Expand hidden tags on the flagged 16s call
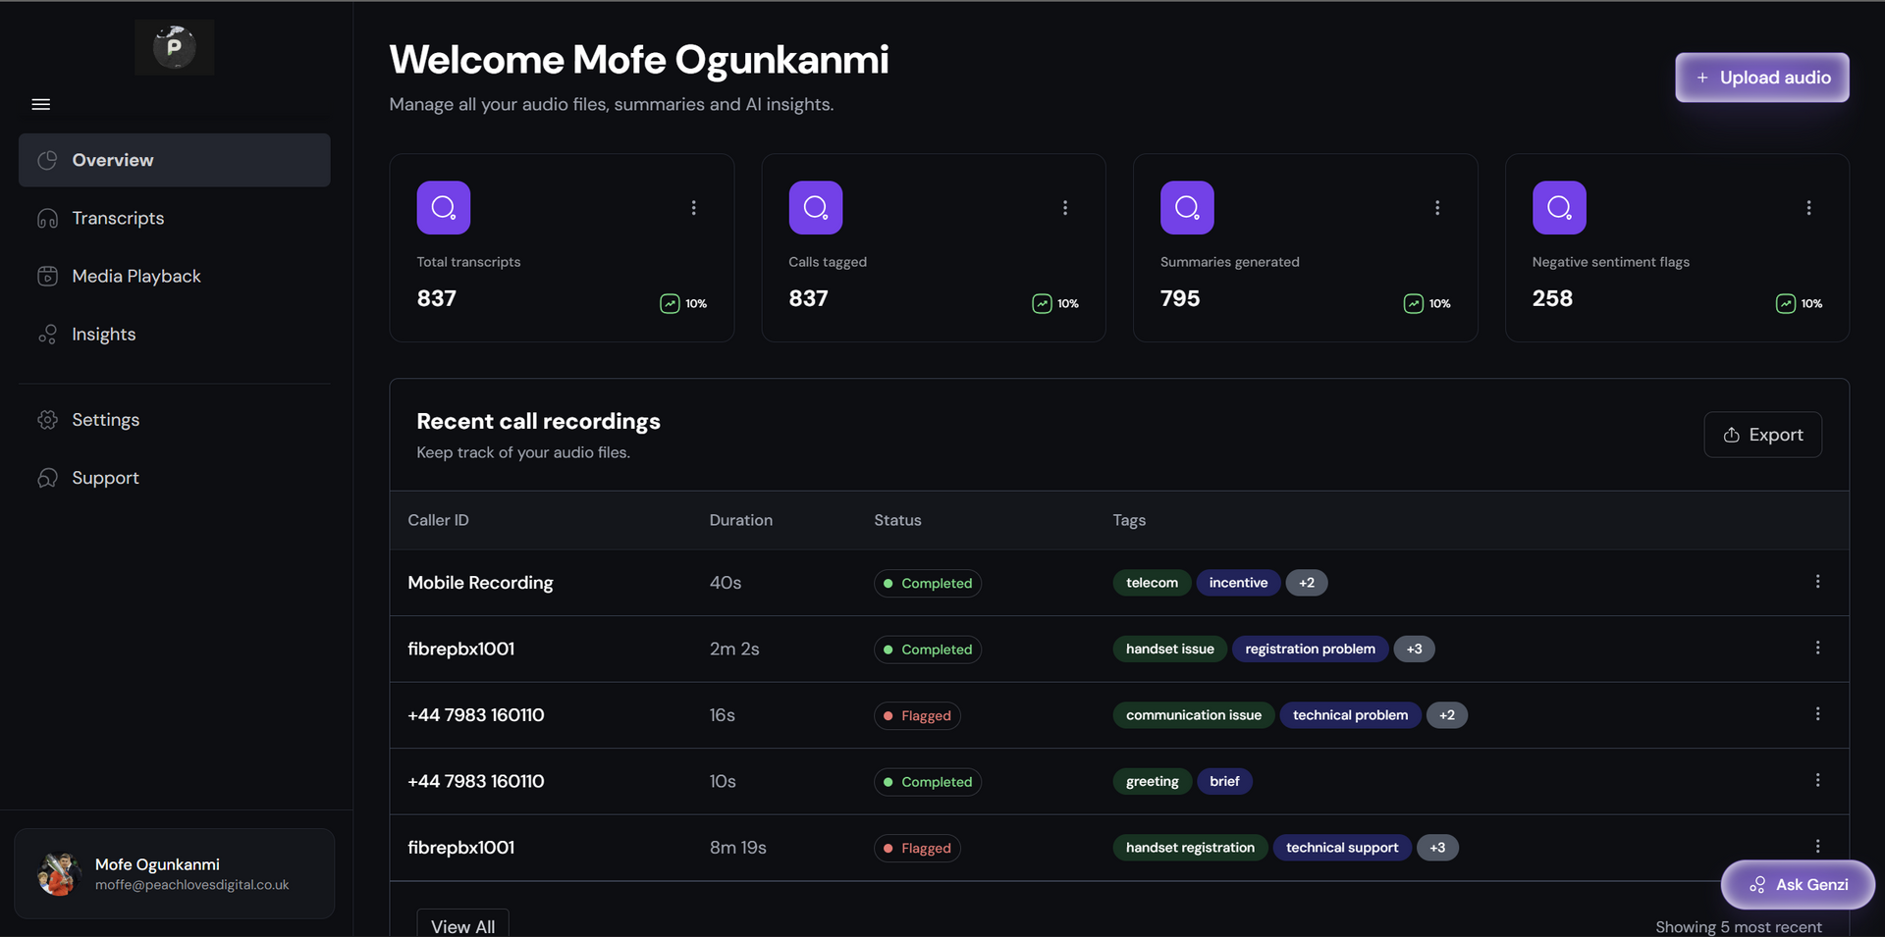This screenshot has width=1885, height=937. pos(1446,715)
